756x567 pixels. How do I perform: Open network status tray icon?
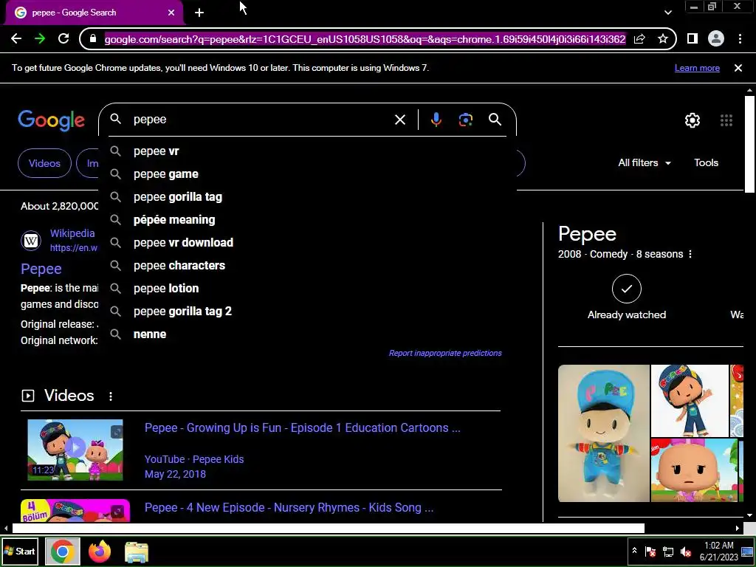(668, 551)
